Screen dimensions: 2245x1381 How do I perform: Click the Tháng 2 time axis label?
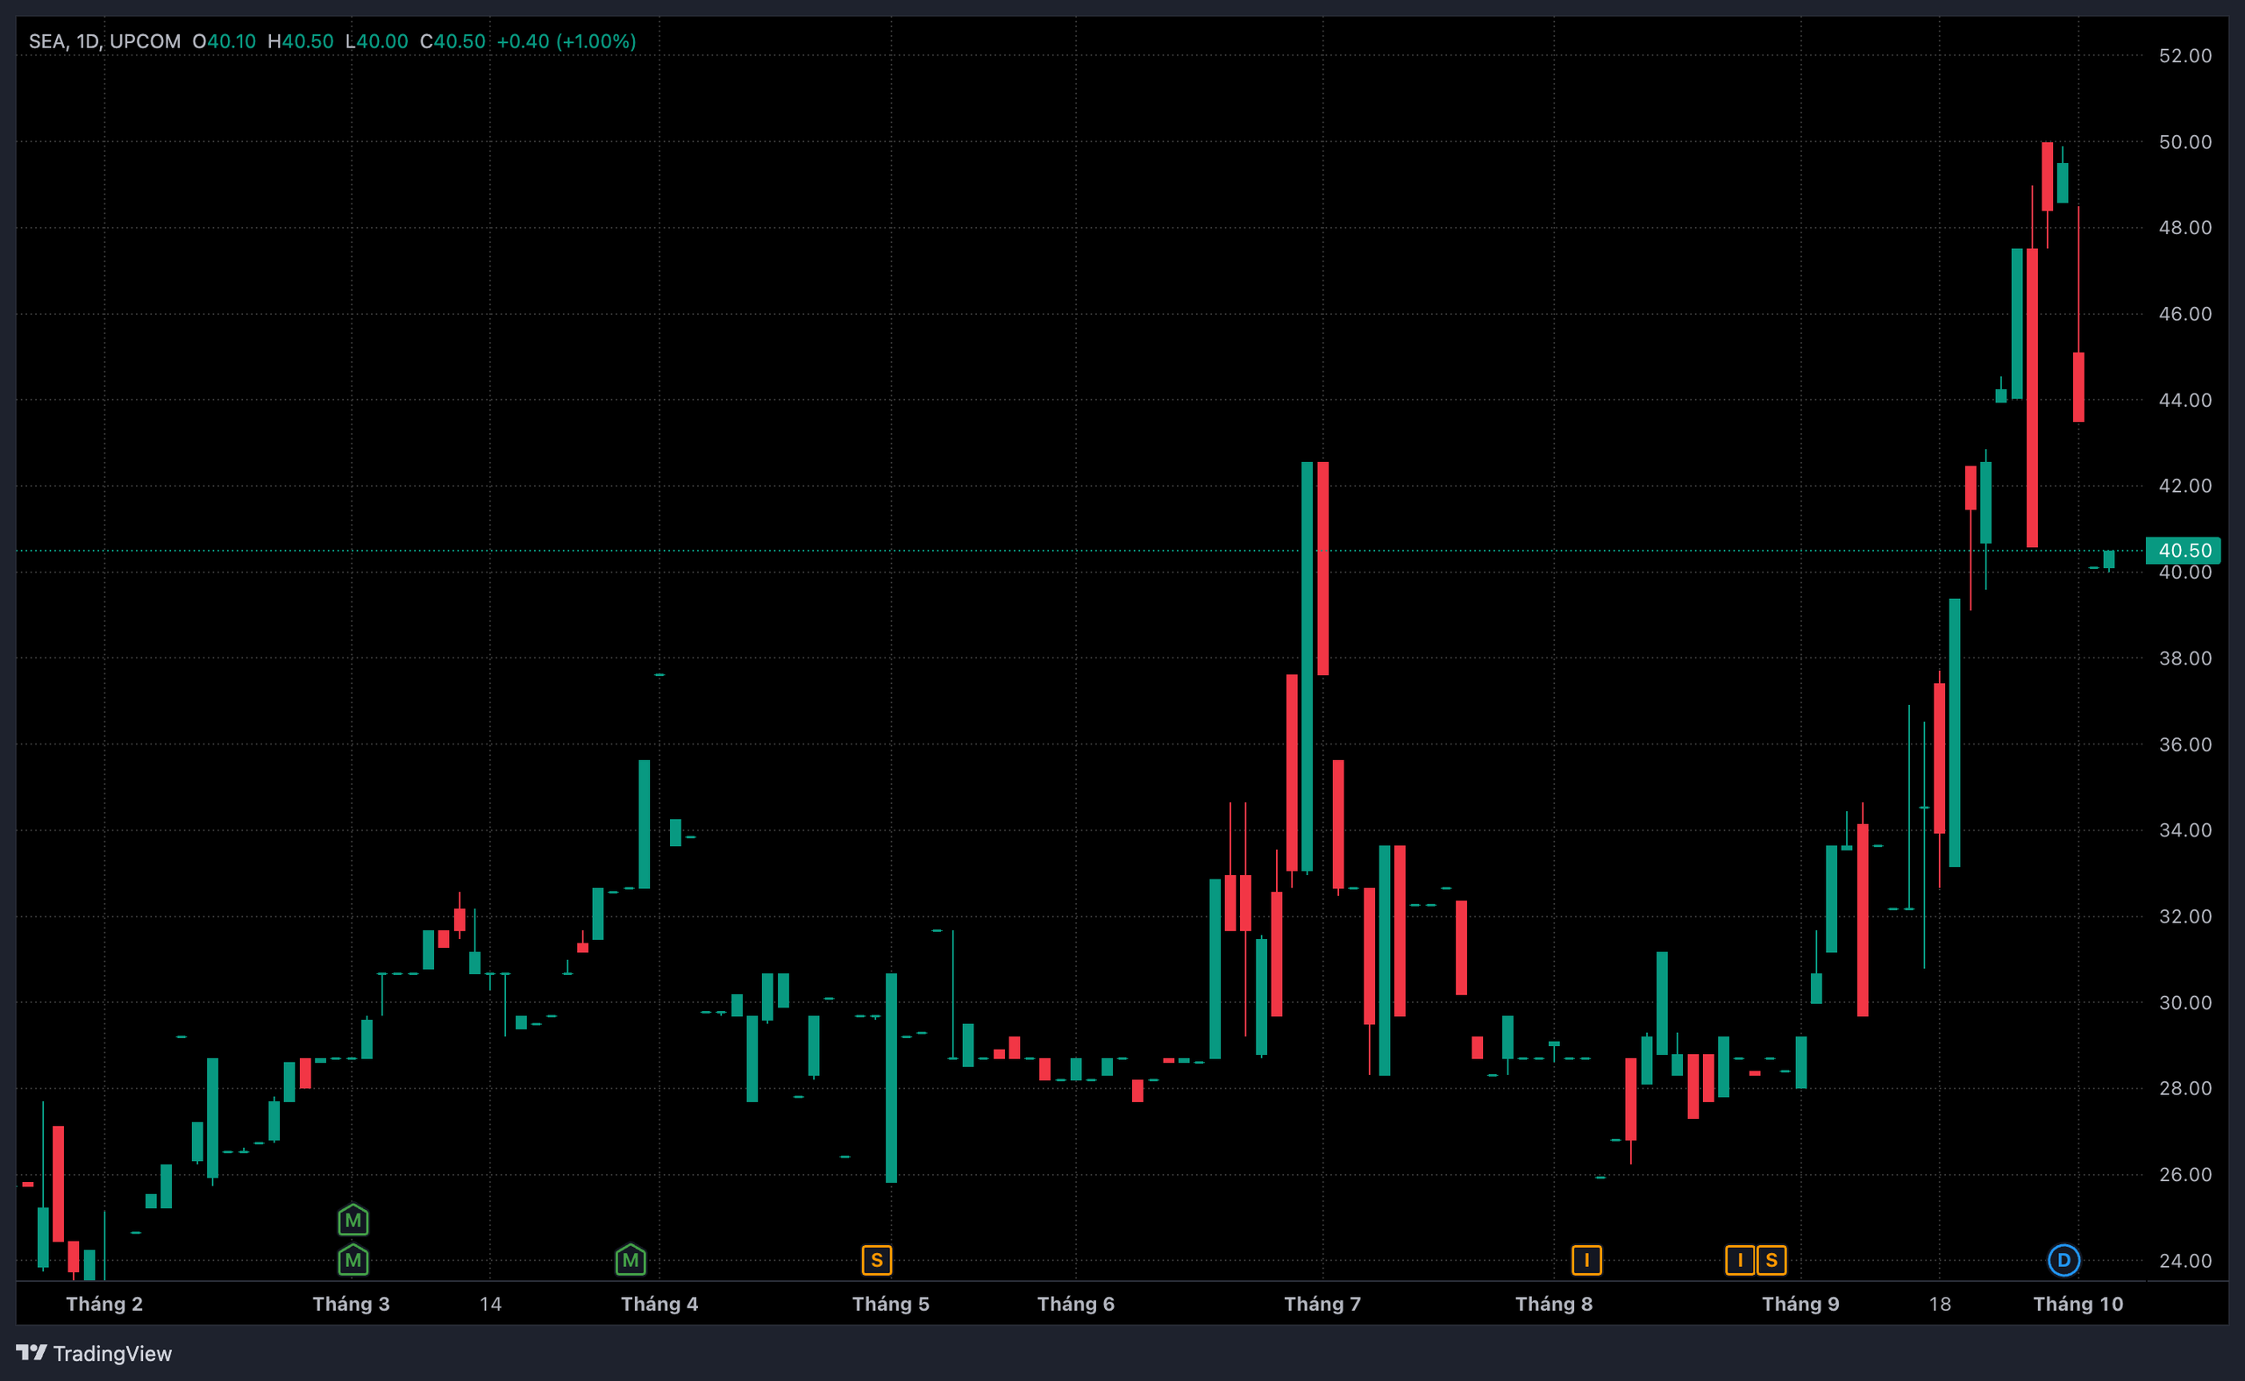[104, 1303]
